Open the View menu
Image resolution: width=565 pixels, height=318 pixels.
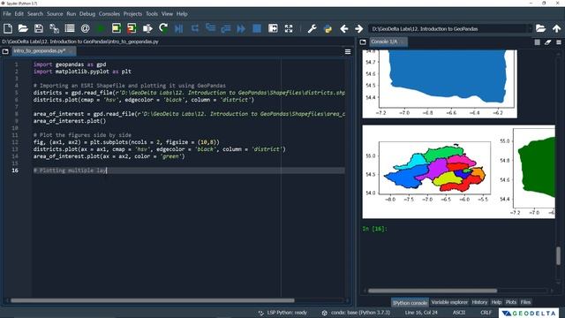(x=167, y=14)
